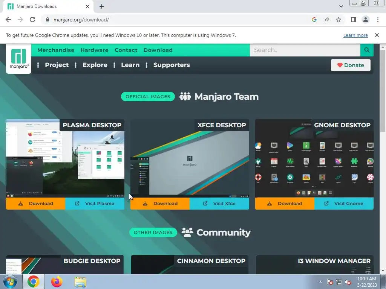Go back with browser back arrow
The height and width of the screenshot is (289, 386).
pos(8,20)
